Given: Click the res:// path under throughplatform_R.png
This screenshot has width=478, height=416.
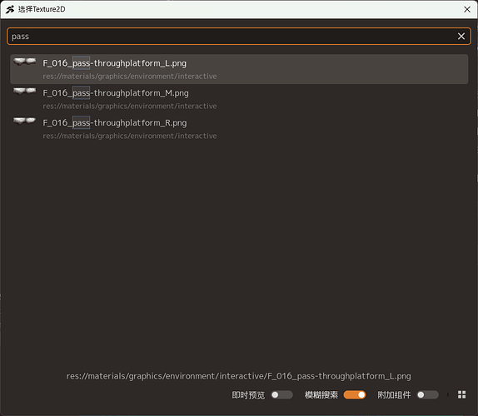Looking at the screenshot, I should tap(130, 136).
